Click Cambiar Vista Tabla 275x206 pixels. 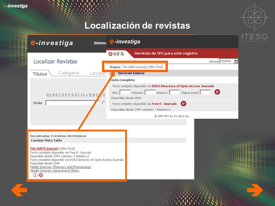point(46,140)
